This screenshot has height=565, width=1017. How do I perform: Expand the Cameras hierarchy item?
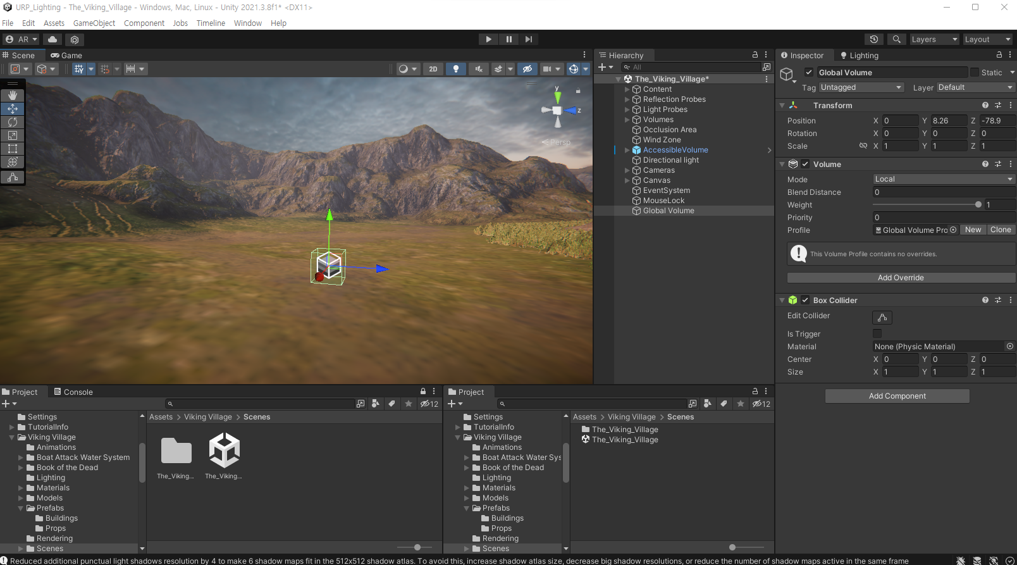click(627, 170)
